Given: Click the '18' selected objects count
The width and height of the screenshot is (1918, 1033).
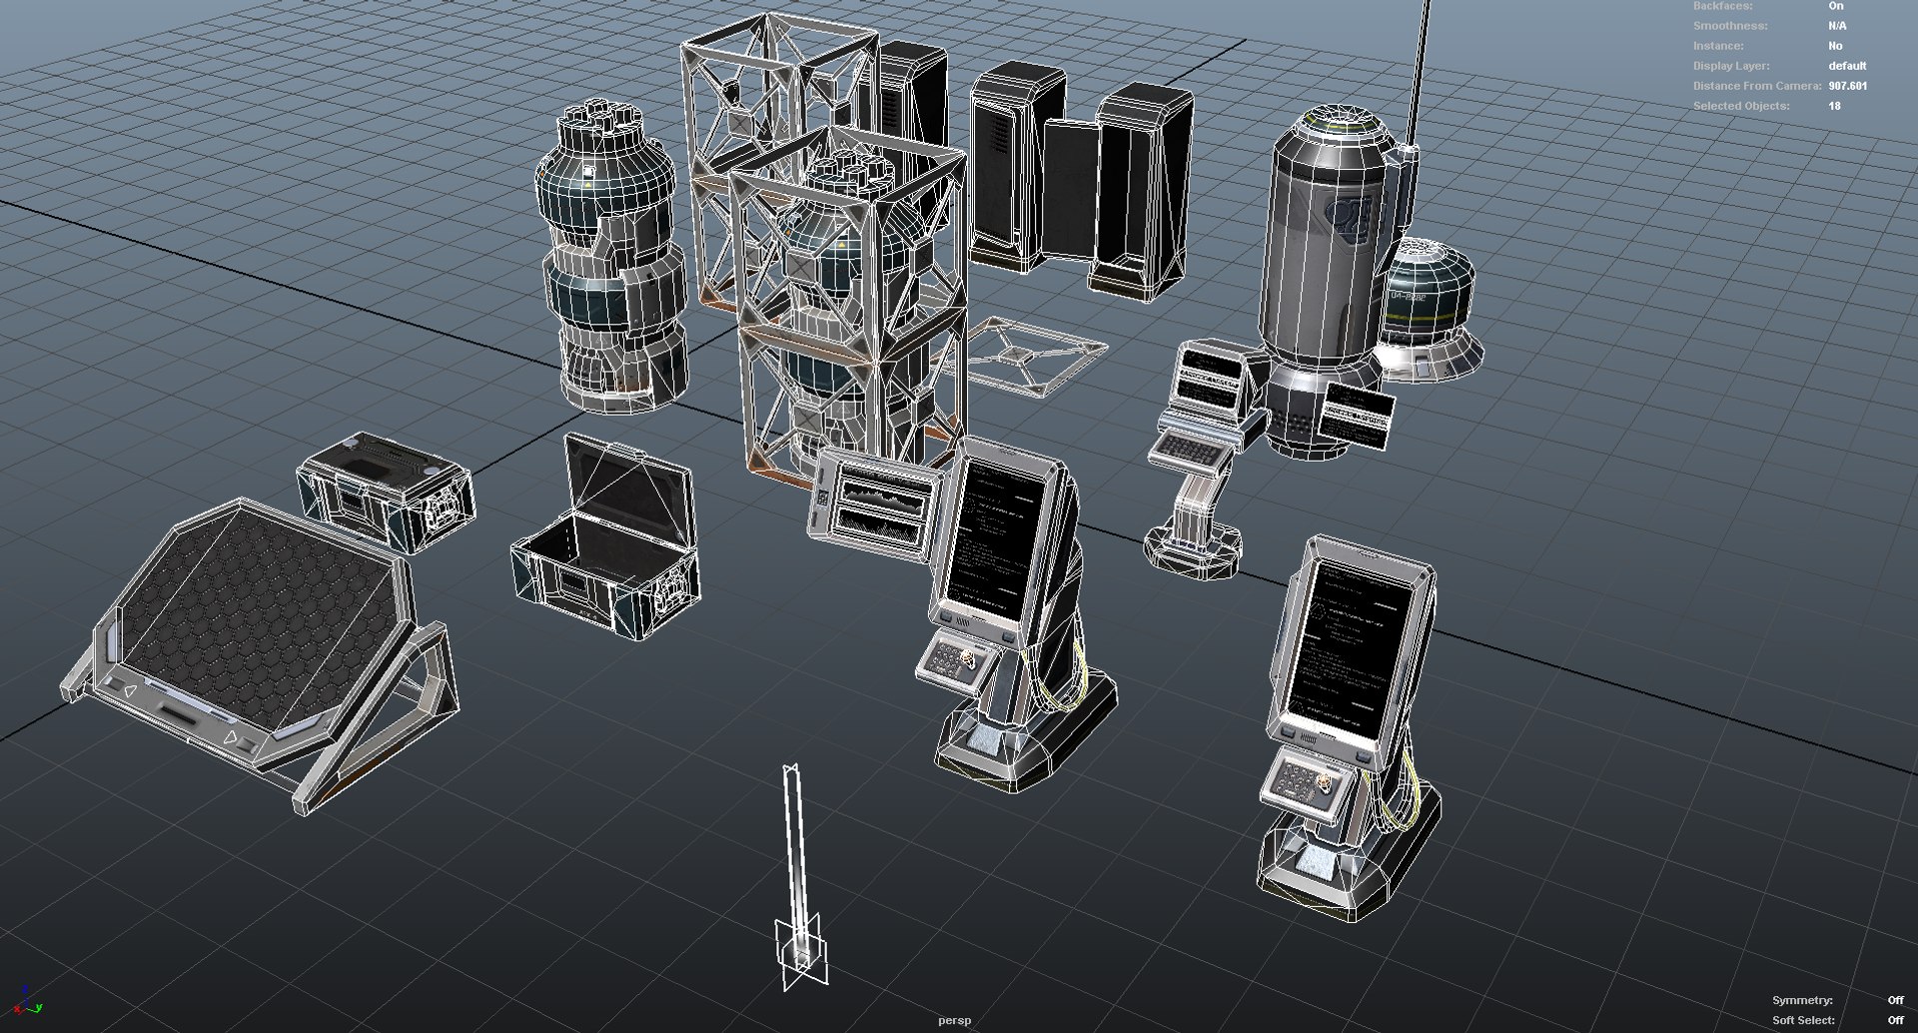Looking at the screenshot, I should click(1834, 106).
